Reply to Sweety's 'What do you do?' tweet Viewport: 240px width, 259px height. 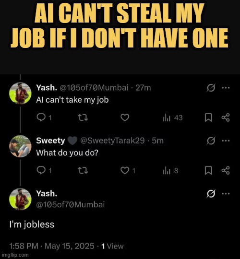[41, 170]
